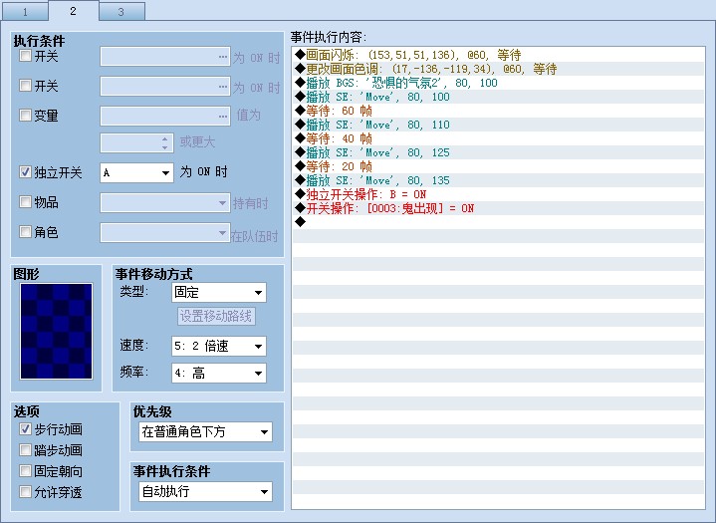Select the 开关操作 鬼出现 = ON line
This screenshot has width=716, height=523.
(x=498, y=208)
